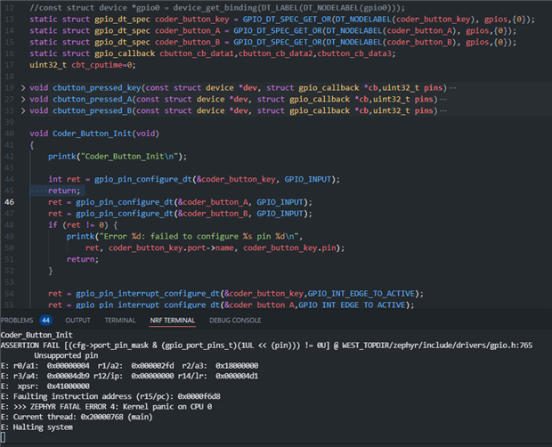552x447 pixels.
Task: Click the gpio.h:765 file path in terminal
Action: (437, 345)
